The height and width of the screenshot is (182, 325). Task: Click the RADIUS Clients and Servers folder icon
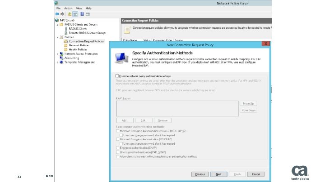point(61,25)
